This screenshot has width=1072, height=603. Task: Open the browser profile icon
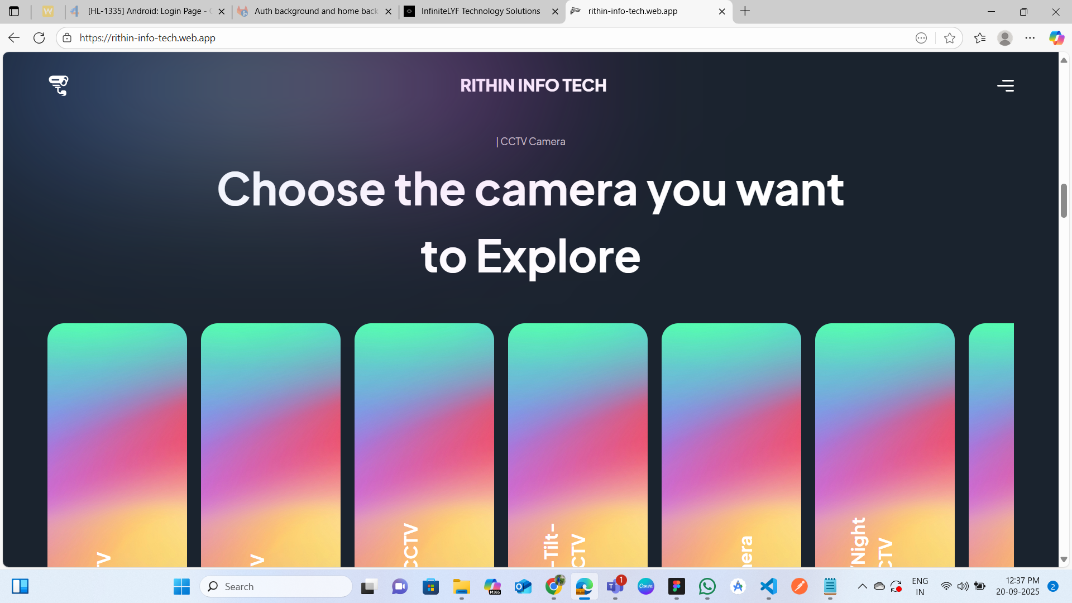[x=1005, y=38]
